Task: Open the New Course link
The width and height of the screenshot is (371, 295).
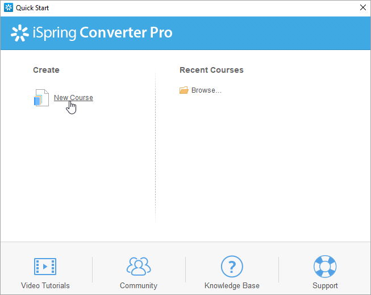Action: click(x=73, y=98)
